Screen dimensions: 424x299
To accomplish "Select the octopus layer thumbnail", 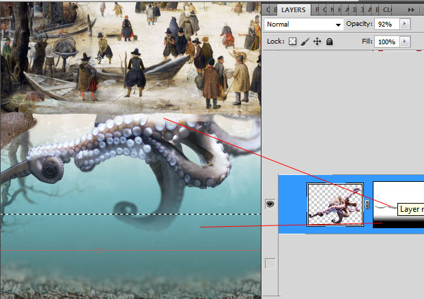I will [335, 204].
